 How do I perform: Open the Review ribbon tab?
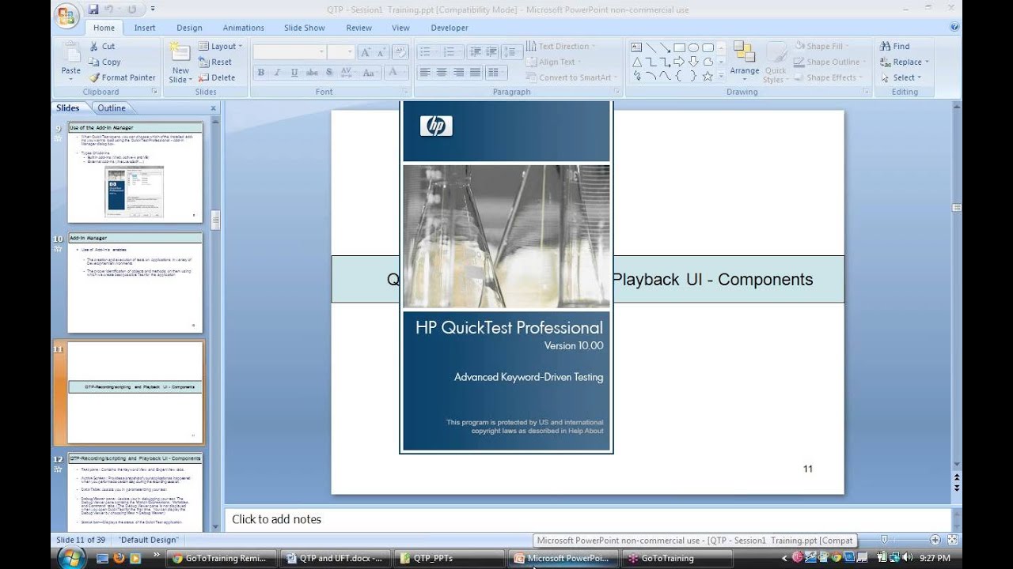click(359, 28)
